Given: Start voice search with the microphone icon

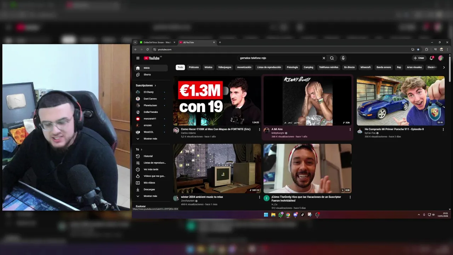Looking at the screenshot, I should point(343,58).
